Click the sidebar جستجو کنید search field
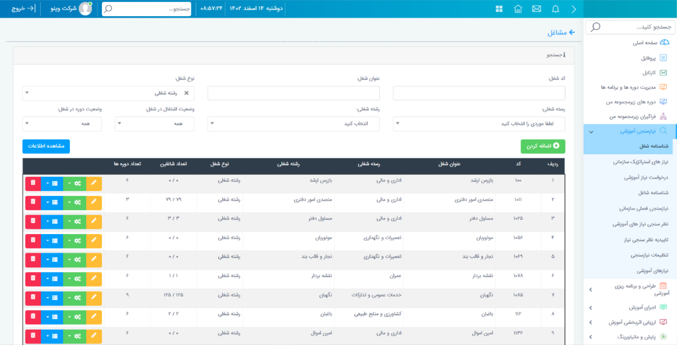 [630, 27]
